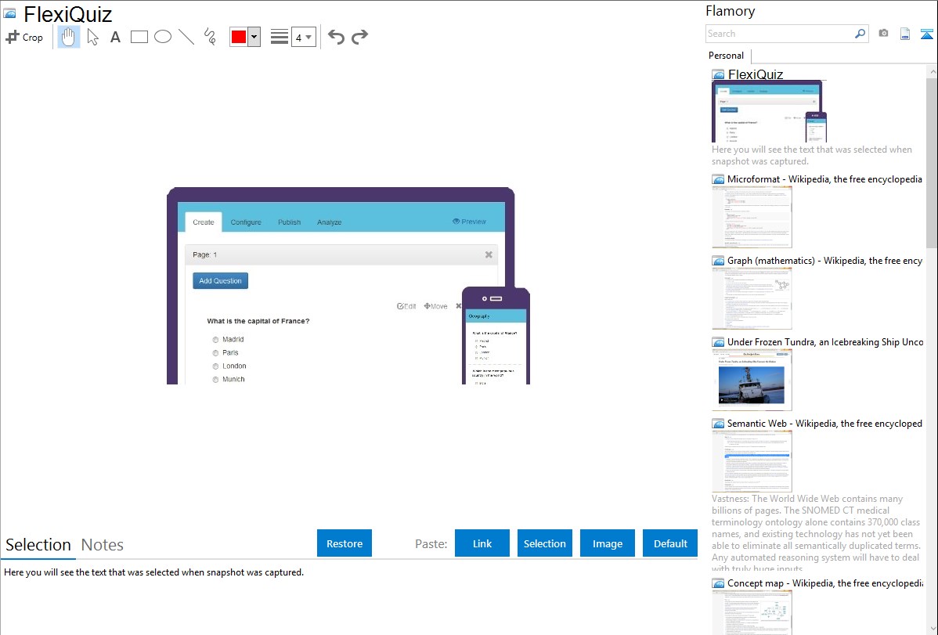938x635 pixels.
Task: Click the FlexiQuiz title in snapshot list
Action: click(x=756, y=74)
